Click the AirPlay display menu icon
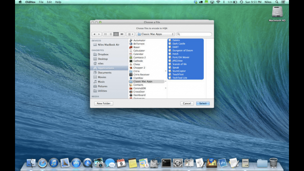304x171 pixels. [212, 2]
